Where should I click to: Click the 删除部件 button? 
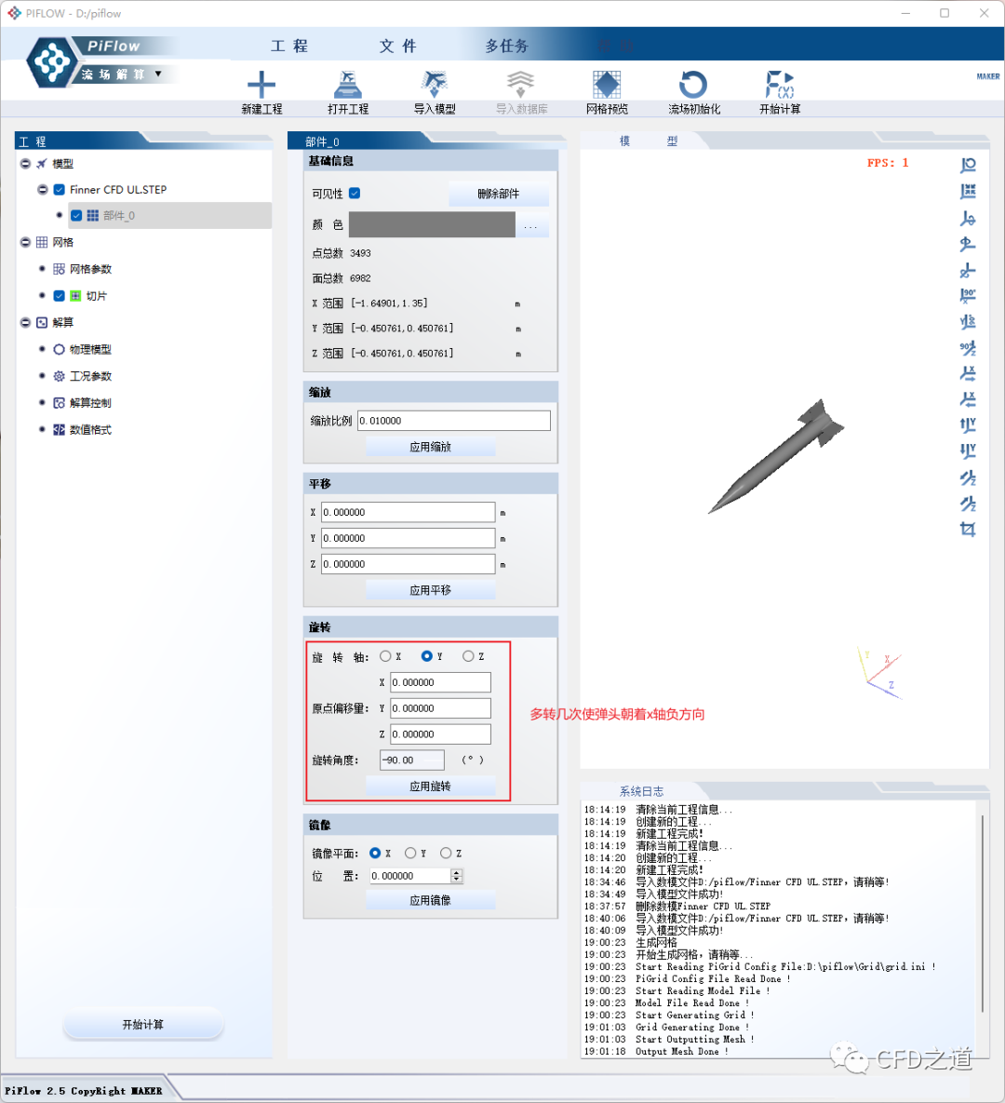498,194
